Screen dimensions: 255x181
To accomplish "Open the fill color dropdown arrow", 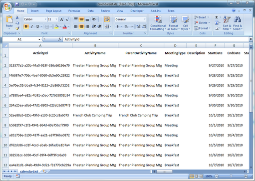I will [x=60, y=26].
